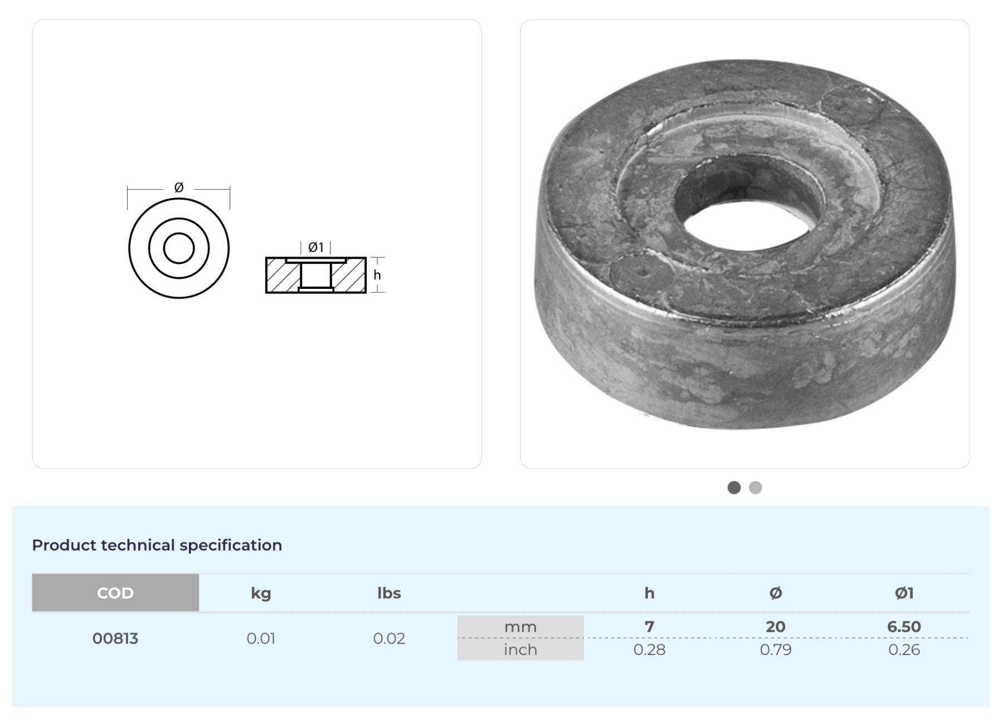Click the 20 mm diameter value
This screenshot has width=1003, height=728.
[x=775, y=627]
